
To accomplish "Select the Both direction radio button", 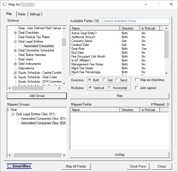I will (x=90, y=80).
